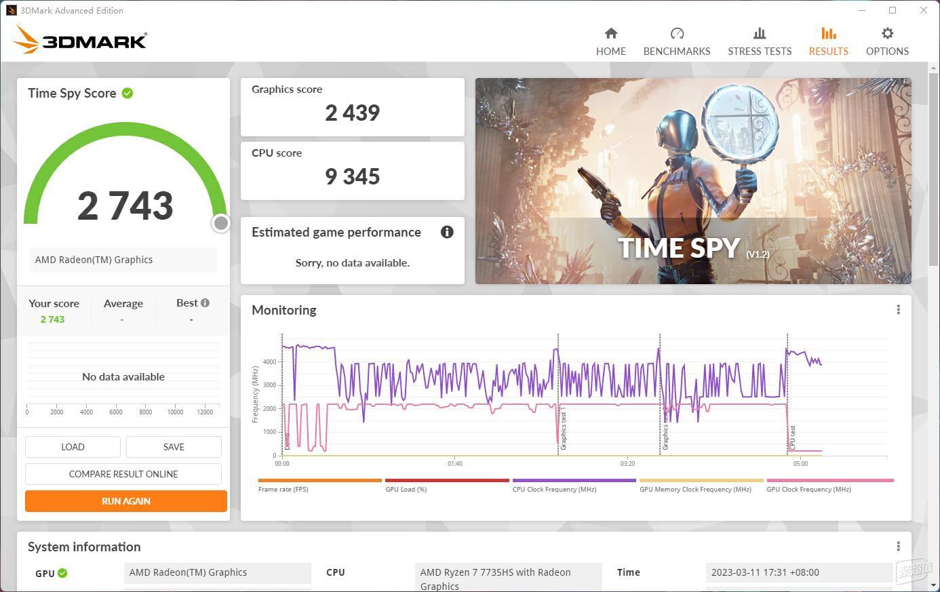Click the System information heading
Image resolution: width=940 pixels, height=592 pixels.
[x=84, y=547]
